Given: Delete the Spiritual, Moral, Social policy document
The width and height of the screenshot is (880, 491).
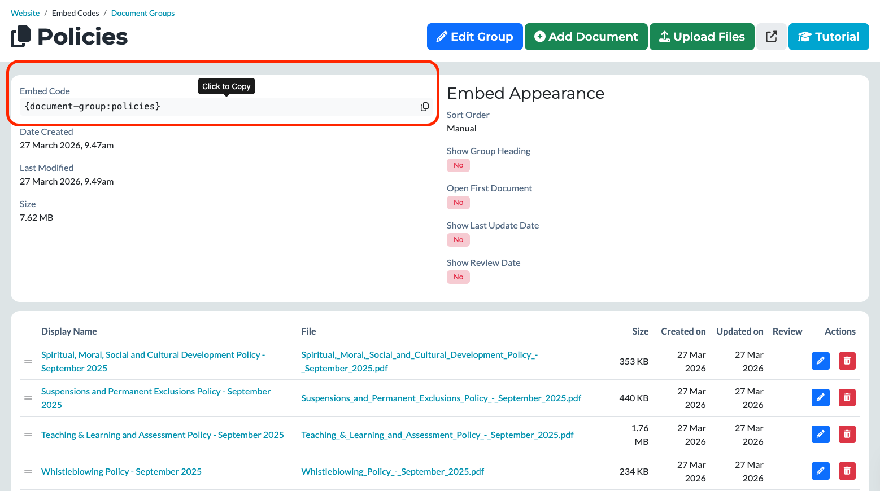Looking at the screenshot, I should pyautogui.click(x=847, y=361).
